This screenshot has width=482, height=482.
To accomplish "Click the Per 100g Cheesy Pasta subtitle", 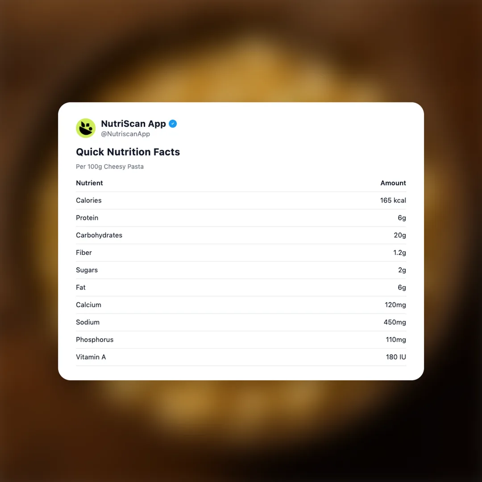I will (110, 166).
